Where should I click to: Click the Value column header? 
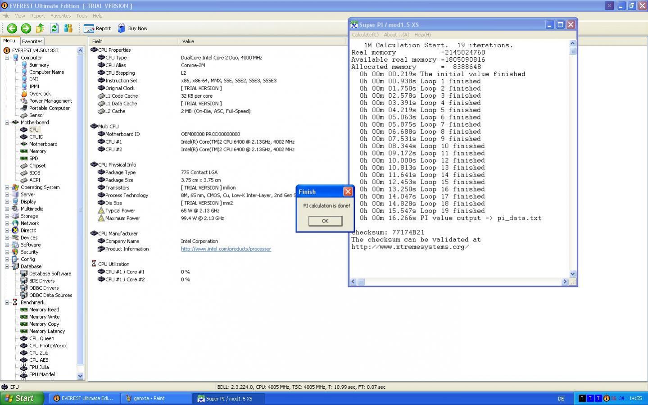261,41
